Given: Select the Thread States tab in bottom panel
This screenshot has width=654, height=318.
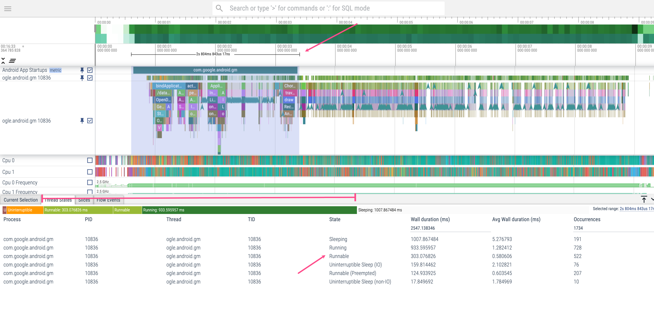Looking at the screenshot, I should 58,200.
